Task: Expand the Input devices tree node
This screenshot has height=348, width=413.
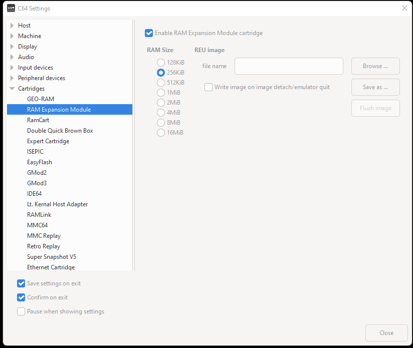Action: [x=12, y=68]
